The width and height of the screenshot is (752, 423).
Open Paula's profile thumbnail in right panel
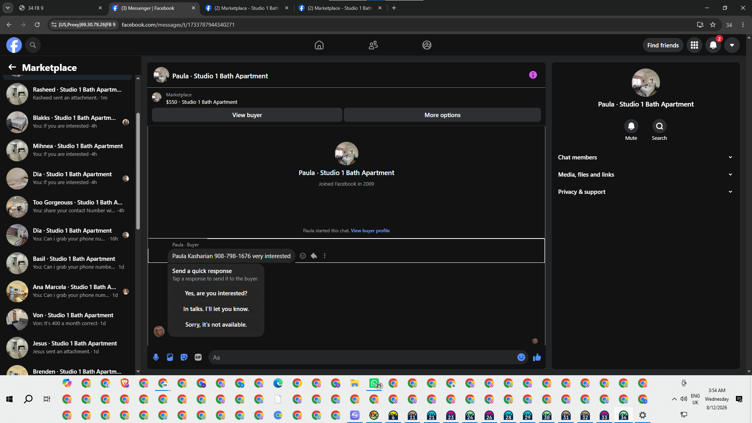click(x=646, y=83)
